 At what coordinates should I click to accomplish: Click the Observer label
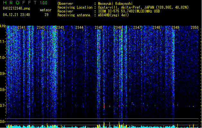[x=65, y=4]
